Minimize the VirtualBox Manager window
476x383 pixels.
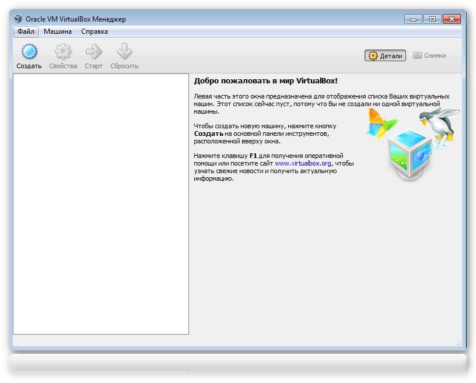coord(412,19)
